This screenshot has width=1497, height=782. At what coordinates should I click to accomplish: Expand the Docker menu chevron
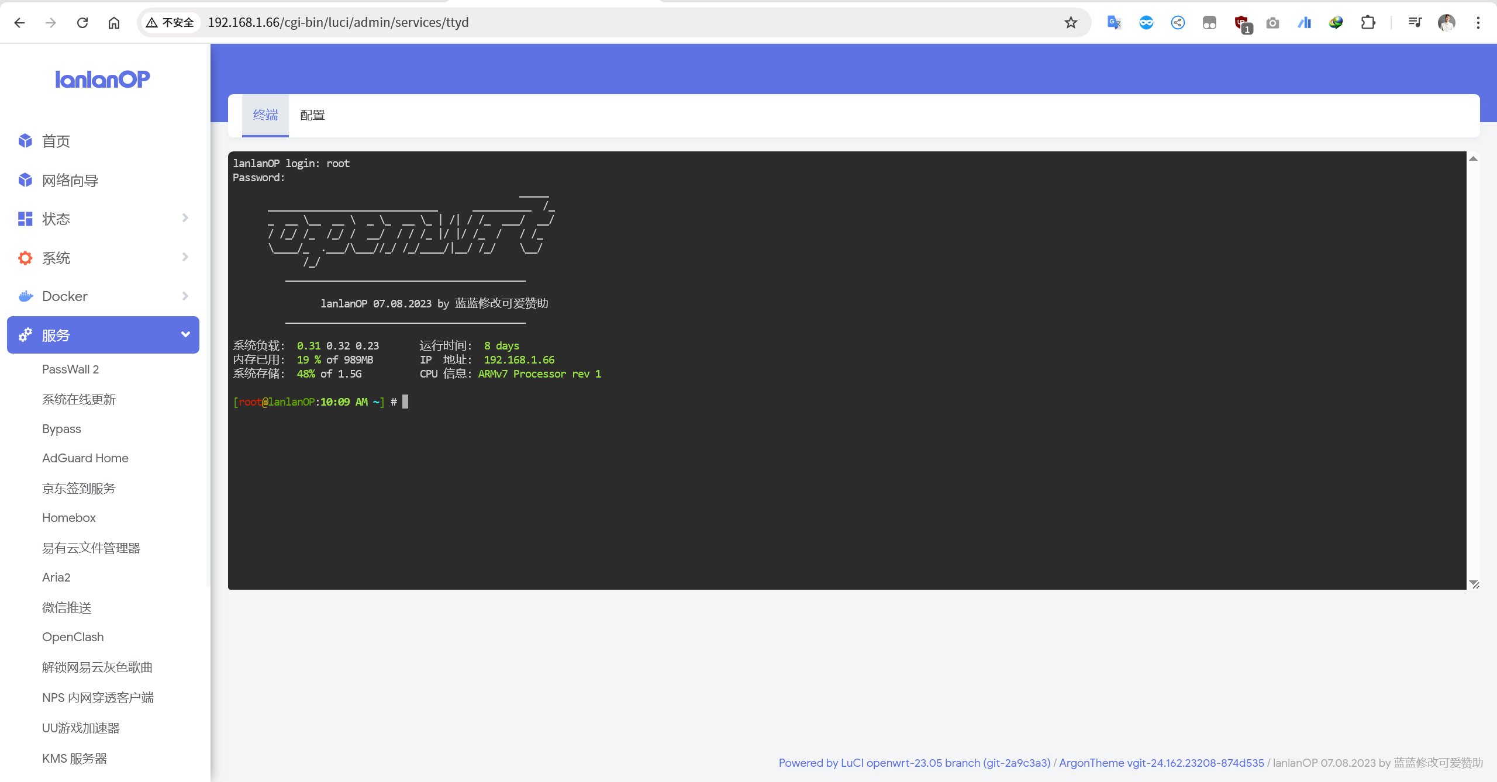(x=185, y=296)
